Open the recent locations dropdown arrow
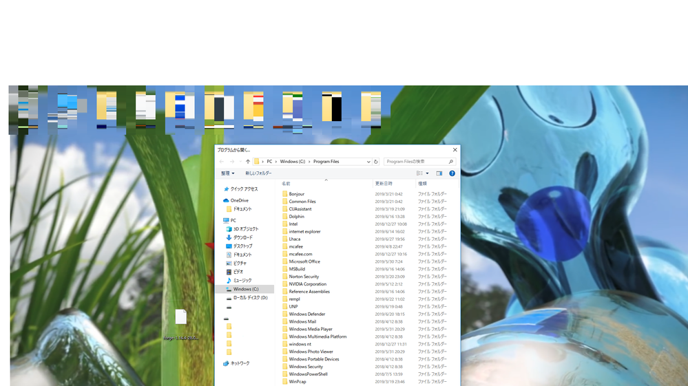688x386 pixels. pyautogui.click(x=240, y=162)
